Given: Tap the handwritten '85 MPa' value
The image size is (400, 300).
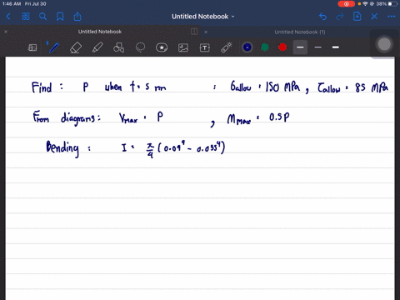Looking at the screenshot, I should 372,87.
